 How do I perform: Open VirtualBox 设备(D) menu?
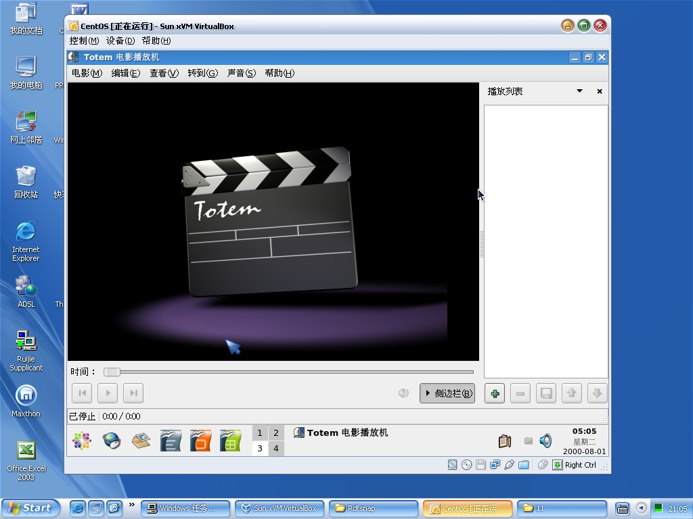coord(120,41)
